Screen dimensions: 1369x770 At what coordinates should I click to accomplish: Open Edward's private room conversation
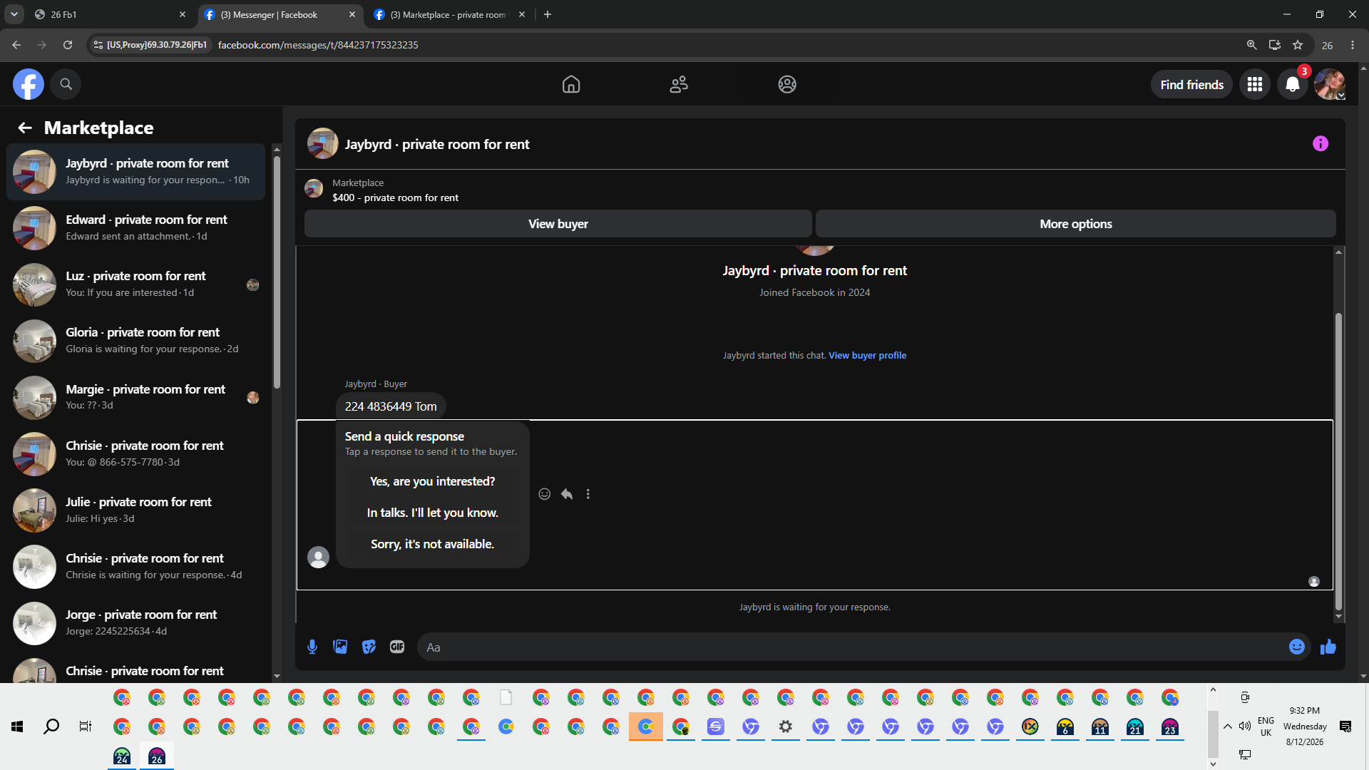[135, 228]
